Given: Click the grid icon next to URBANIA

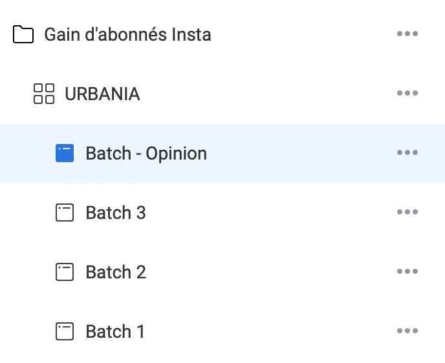Looking at the screenshot, I should click(x=44, y=94).
